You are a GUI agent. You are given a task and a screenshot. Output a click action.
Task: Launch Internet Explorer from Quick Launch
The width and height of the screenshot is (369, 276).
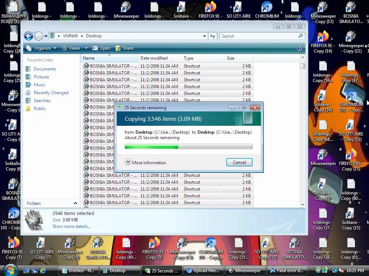pos(43,271)
